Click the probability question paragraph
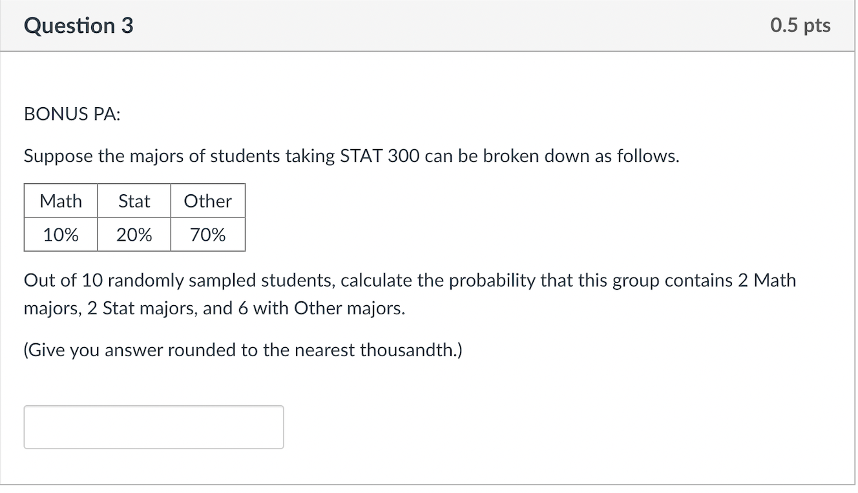The width and height of the screenshot is (858, 493). click(410, 294)
